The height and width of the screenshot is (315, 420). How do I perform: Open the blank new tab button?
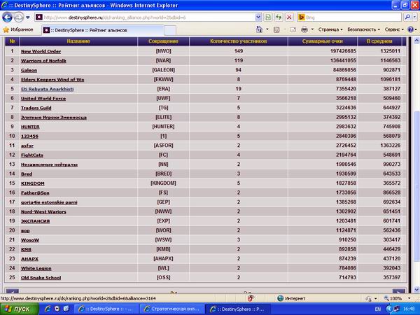pyautogui.click(x=172, y=30)
